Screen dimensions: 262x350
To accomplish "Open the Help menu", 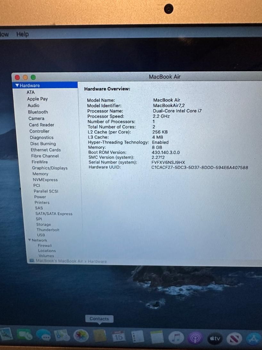I will 22,34.
